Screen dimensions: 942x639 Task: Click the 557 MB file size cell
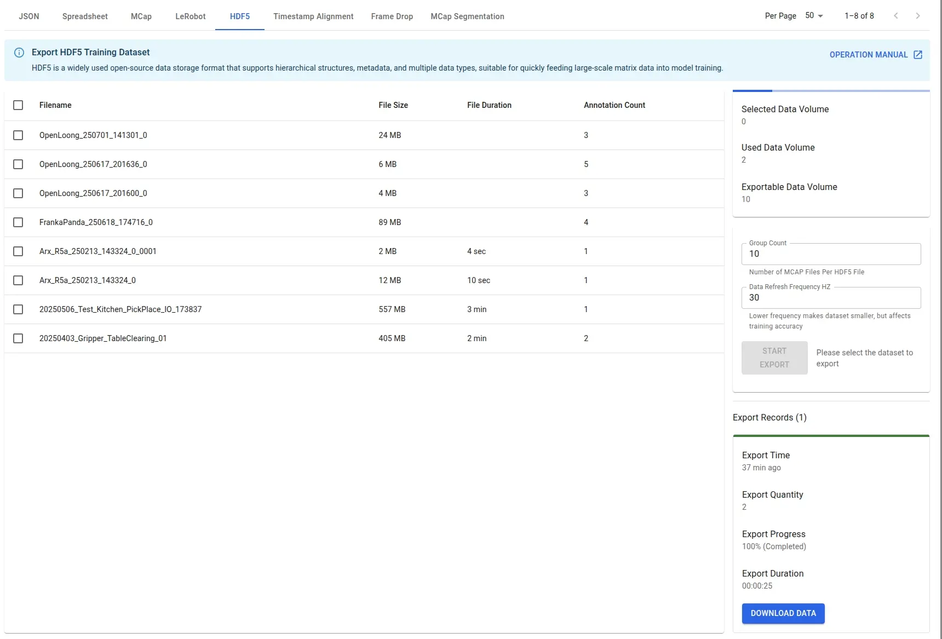point(392,309)
